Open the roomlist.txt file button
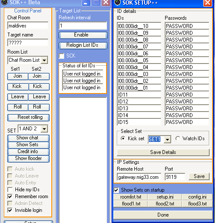Image resolution: width=219 pixels, height=223 pixels. pos(130,197)
